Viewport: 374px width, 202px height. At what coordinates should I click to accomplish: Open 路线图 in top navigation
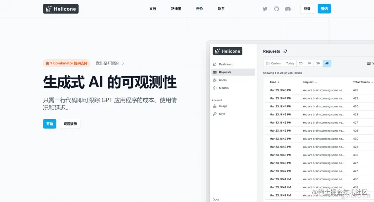[176, 9]
